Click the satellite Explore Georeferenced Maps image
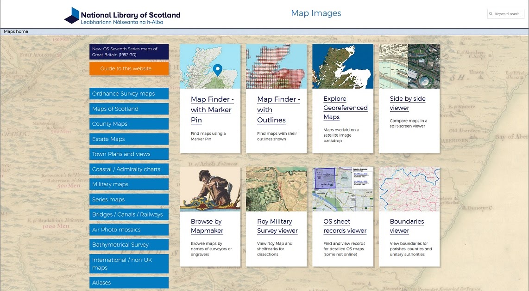The width and height of the screenshot is (529, 291). pyautogui.click(x=343, y=66)
